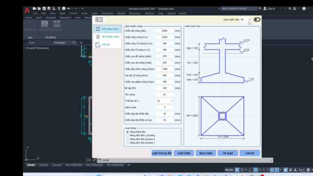The width and height of the screenshot is (313, 176).
Task: Click the search magnifier icon beside keyword box
Action: tap(260, 9)
